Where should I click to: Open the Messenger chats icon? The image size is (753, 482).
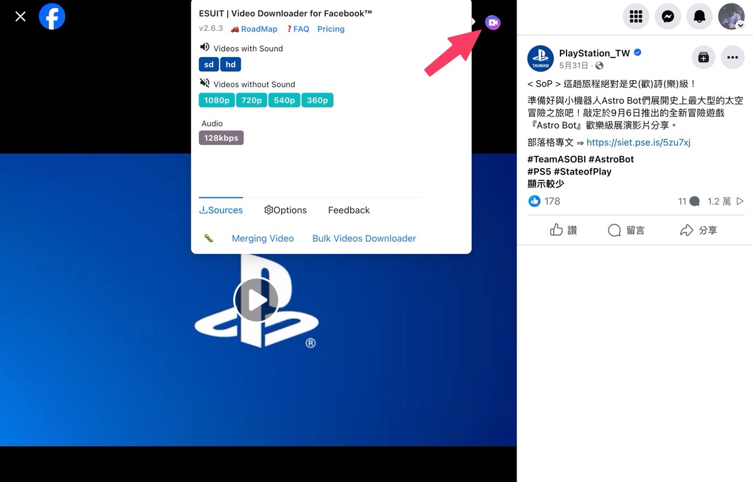pyautogui.click(x=668, y=16)
